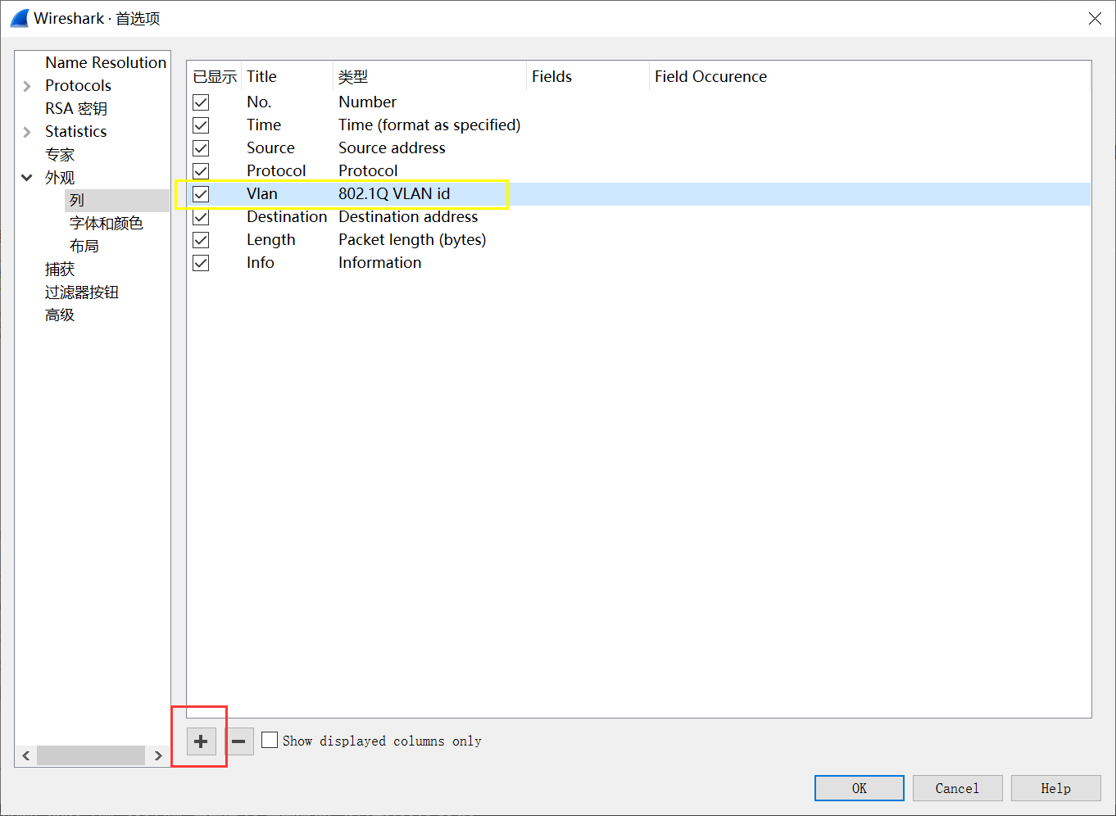Click the plus button to add a column

coord(201,741)
